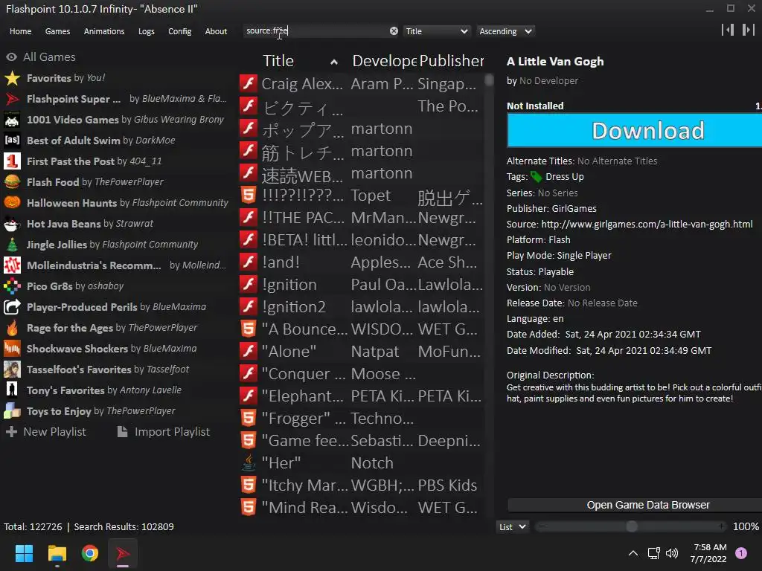
Task: Select the !!THE PAC... game row
Action: pyautogui.click(x=362, y=218)
